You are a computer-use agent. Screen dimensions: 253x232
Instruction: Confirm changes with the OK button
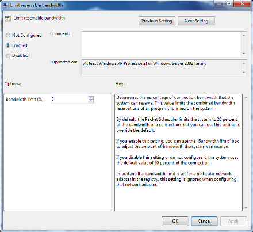(x=175, y=221)
